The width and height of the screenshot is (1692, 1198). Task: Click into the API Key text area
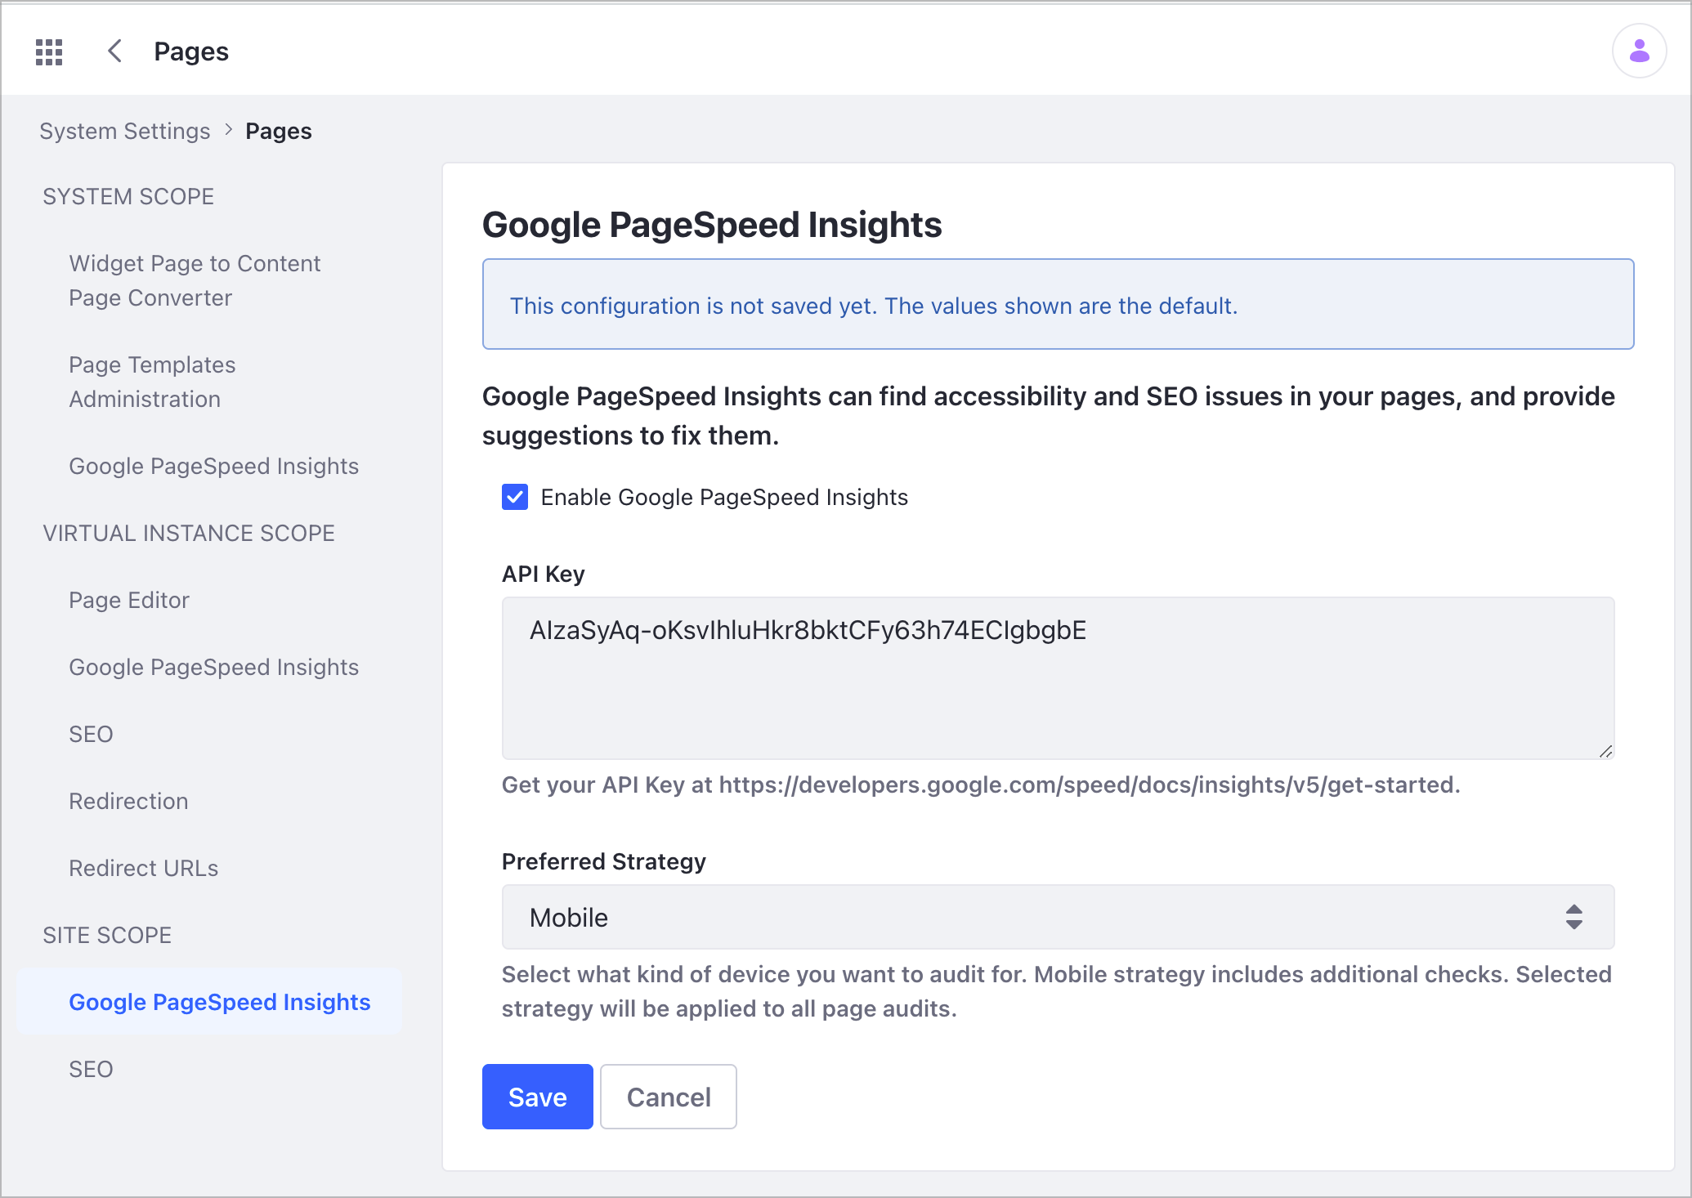[x=1058, y=677]
